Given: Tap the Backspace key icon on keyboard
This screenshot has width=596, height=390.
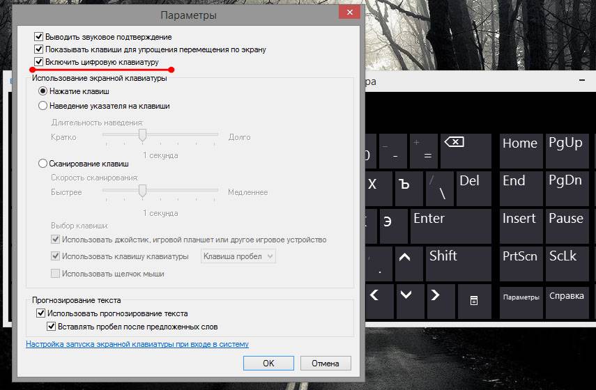Looking at the screenshot, I should tap(466, 150).
